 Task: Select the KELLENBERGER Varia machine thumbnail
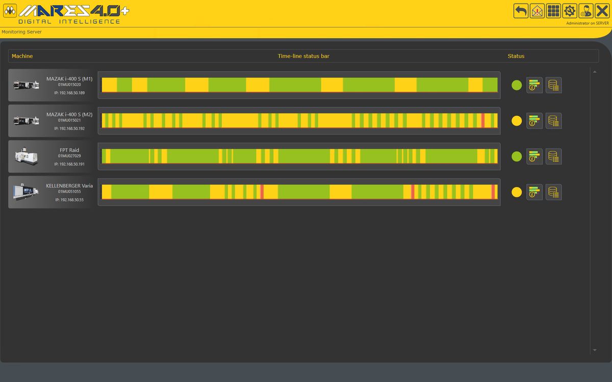tap(26, 192)
